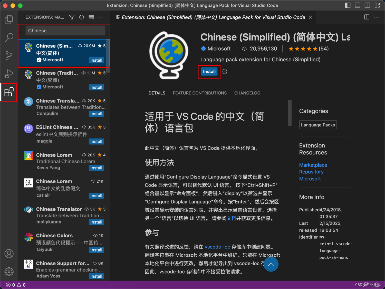Open the Search view in activity bar
The image size is (385, 289).
9,38
